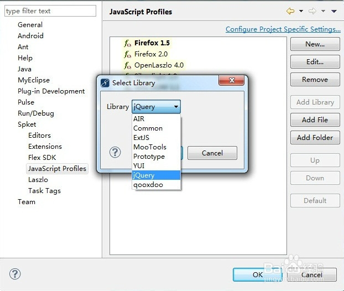The width and height of the screenshot is (344, 291).
Task: Select Help in the preferences tree
Action: 25,58
